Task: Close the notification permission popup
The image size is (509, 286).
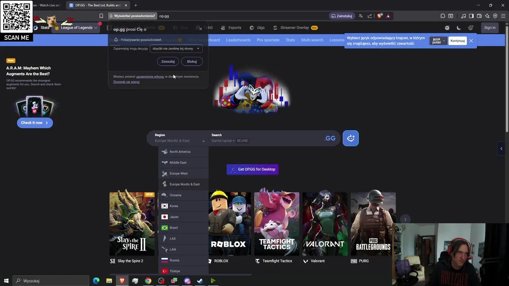Action: coord(200,29)
